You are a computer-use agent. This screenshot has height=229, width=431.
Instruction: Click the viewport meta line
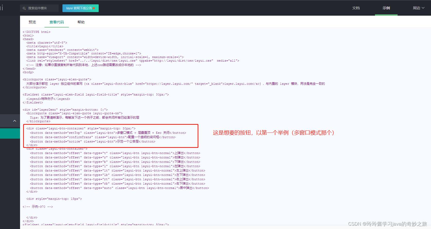point(105,57)
